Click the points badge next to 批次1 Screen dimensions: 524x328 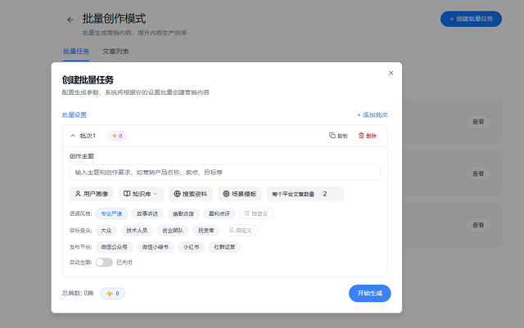[116, 136]
